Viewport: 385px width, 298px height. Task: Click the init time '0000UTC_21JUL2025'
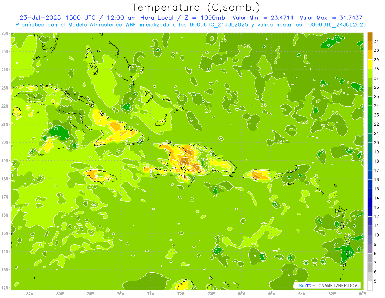(219, 25)
